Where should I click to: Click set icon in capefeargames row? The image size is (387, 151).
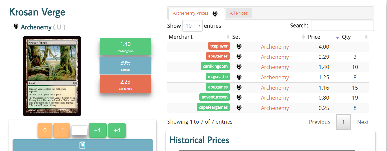click(239, 108)
